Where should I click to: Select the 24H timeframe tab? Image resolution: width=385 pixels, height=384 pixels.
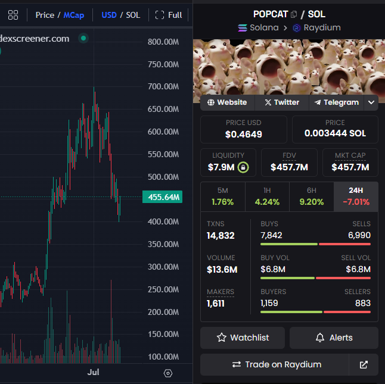point(356,196)
